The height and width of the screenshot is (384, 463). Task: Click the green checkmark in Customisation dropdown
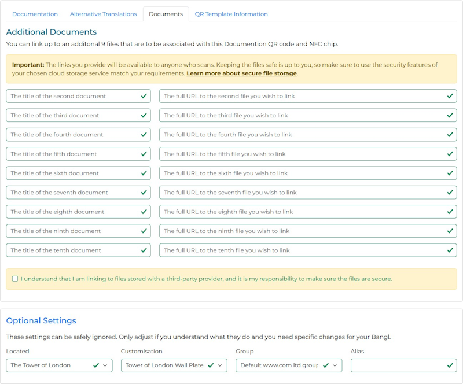coord(210,365)
